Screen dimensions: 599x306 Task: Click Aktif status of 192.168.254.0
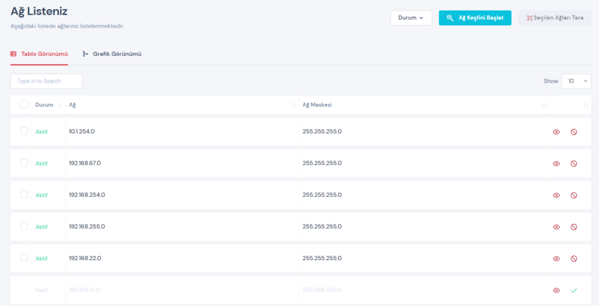coord(42,195)
